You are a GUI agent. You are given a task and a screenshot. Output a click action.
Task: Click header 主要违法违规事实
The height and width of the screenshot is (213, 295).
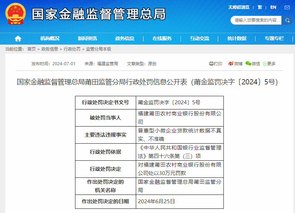click(105, 135)
